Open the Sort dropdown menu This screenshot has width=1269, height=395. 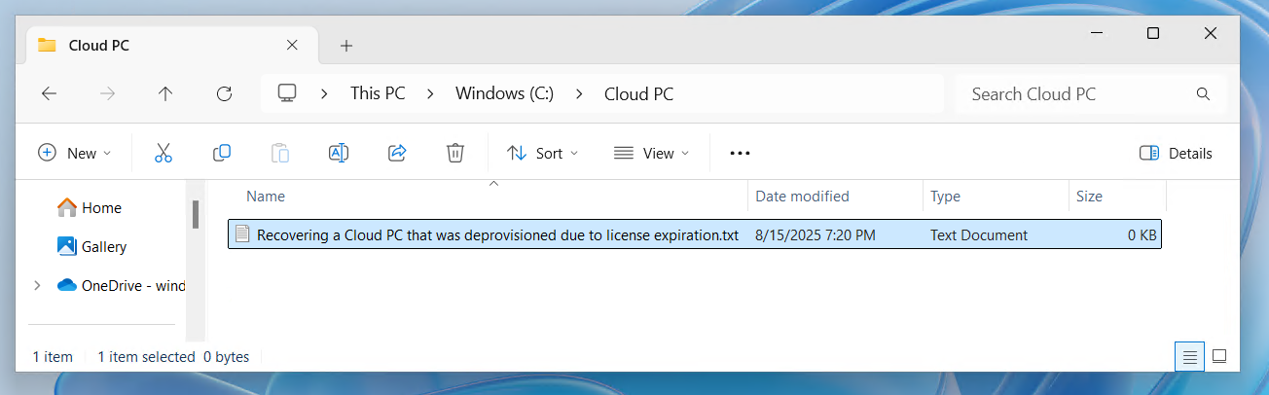tap(542, 153)
